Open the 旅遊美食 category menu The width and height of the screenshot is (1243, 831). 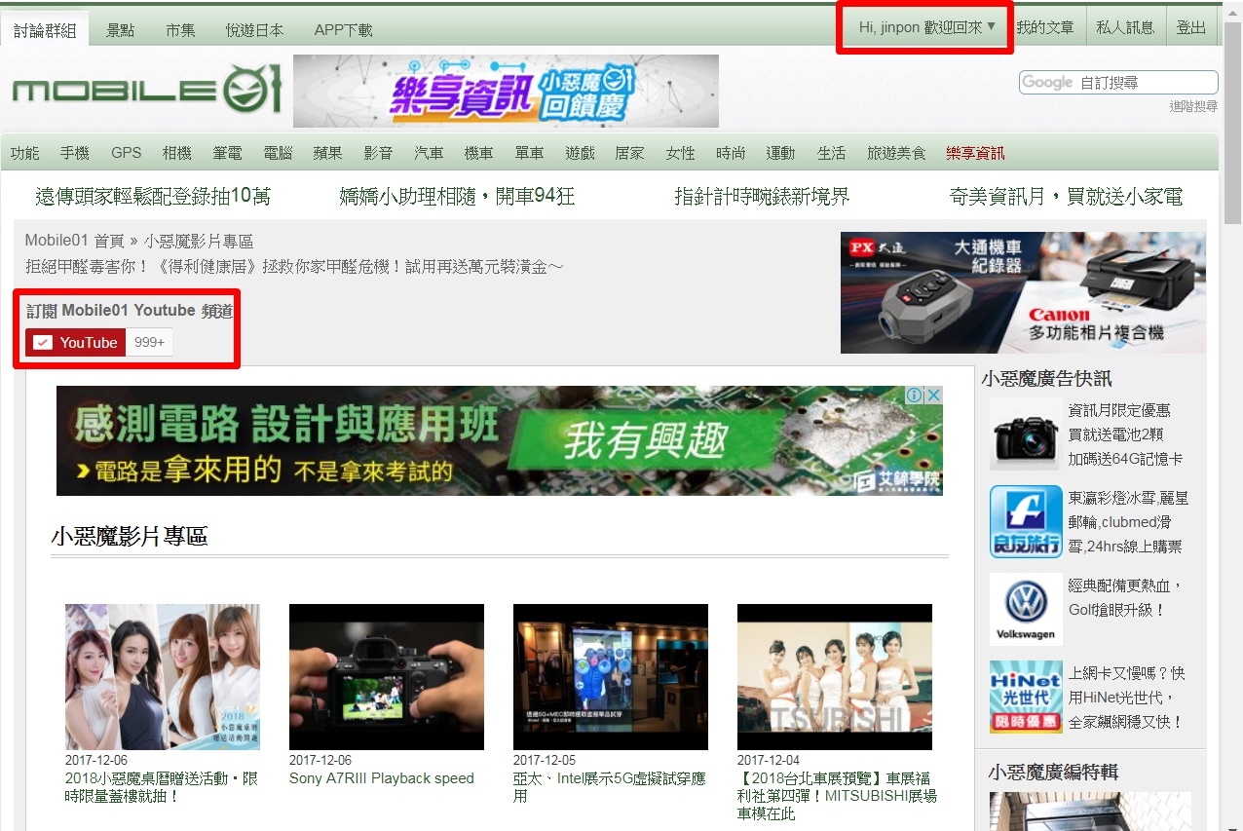click(x=896, y=153)
